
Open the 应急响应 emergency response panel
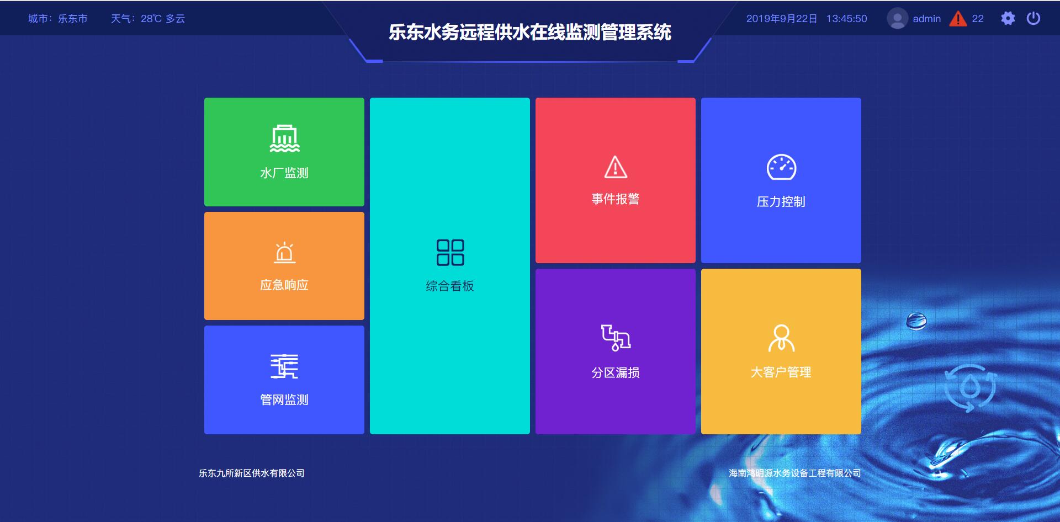click(x=284, y=265)
